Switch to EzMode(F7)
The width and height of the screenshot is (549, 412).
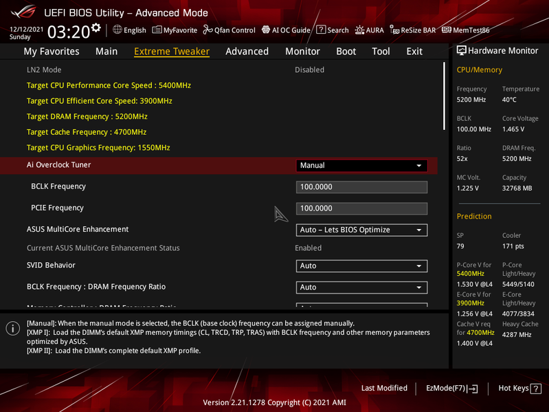click(x=451, y=388)
